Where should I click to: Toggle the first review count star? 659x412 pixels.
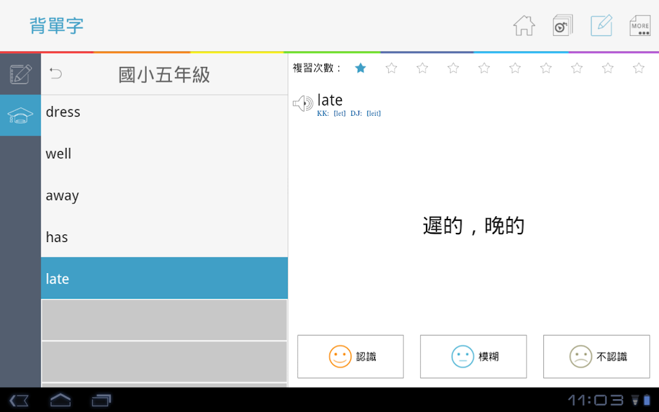tap(360, 68)
